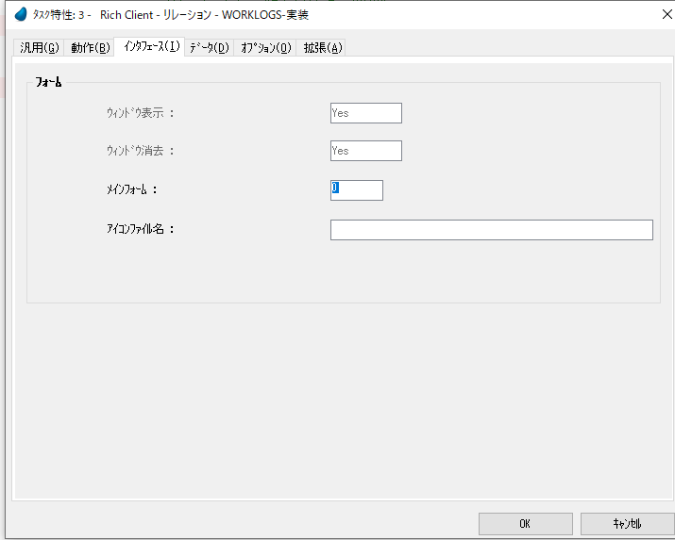
Task: Open the 動作(B) tab
Action: [91, 47]
